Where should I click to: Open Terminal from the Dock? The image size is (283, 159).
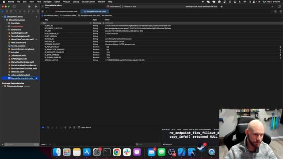107,152
